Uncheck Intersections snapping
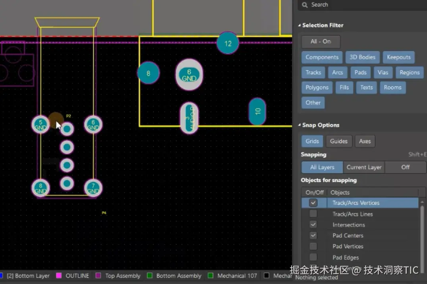 pos(313,225)
